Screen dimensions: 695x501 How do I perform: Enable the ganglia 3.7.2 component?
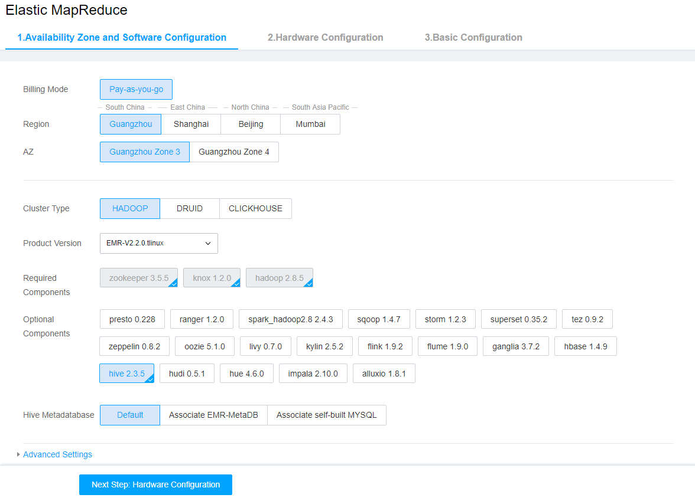click(516, 346)
